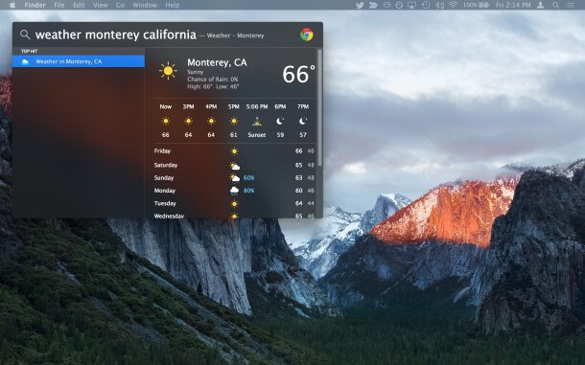Open the Help menu
Viewport: 585px width, 365px height.
click(173, 5)
